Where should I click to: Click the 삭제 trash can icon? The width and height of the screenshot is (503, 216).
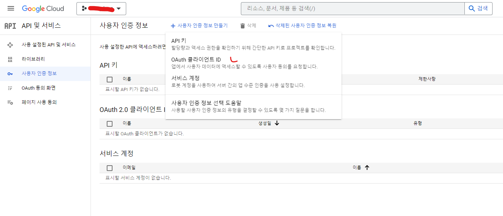click(243, 26)
